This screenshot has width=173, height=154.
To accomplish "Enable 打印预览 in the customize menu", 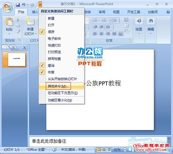I will (x=61, y=52).
